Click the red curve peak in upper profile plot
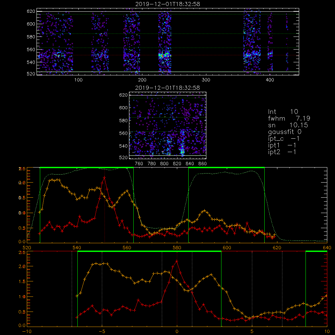This screenshot has width=335, height=335. [104, 177]
